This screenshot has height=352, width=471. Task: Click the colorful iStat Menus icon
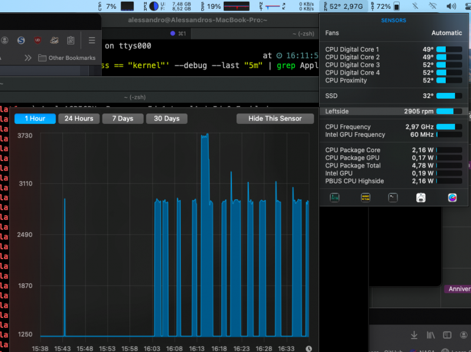coord(452,198)
